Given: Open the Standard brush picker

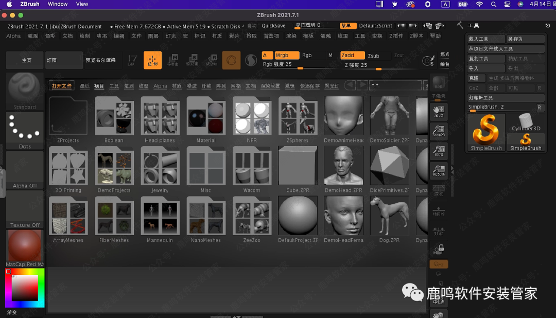Looking at the screenshot, I should [24, 91].
